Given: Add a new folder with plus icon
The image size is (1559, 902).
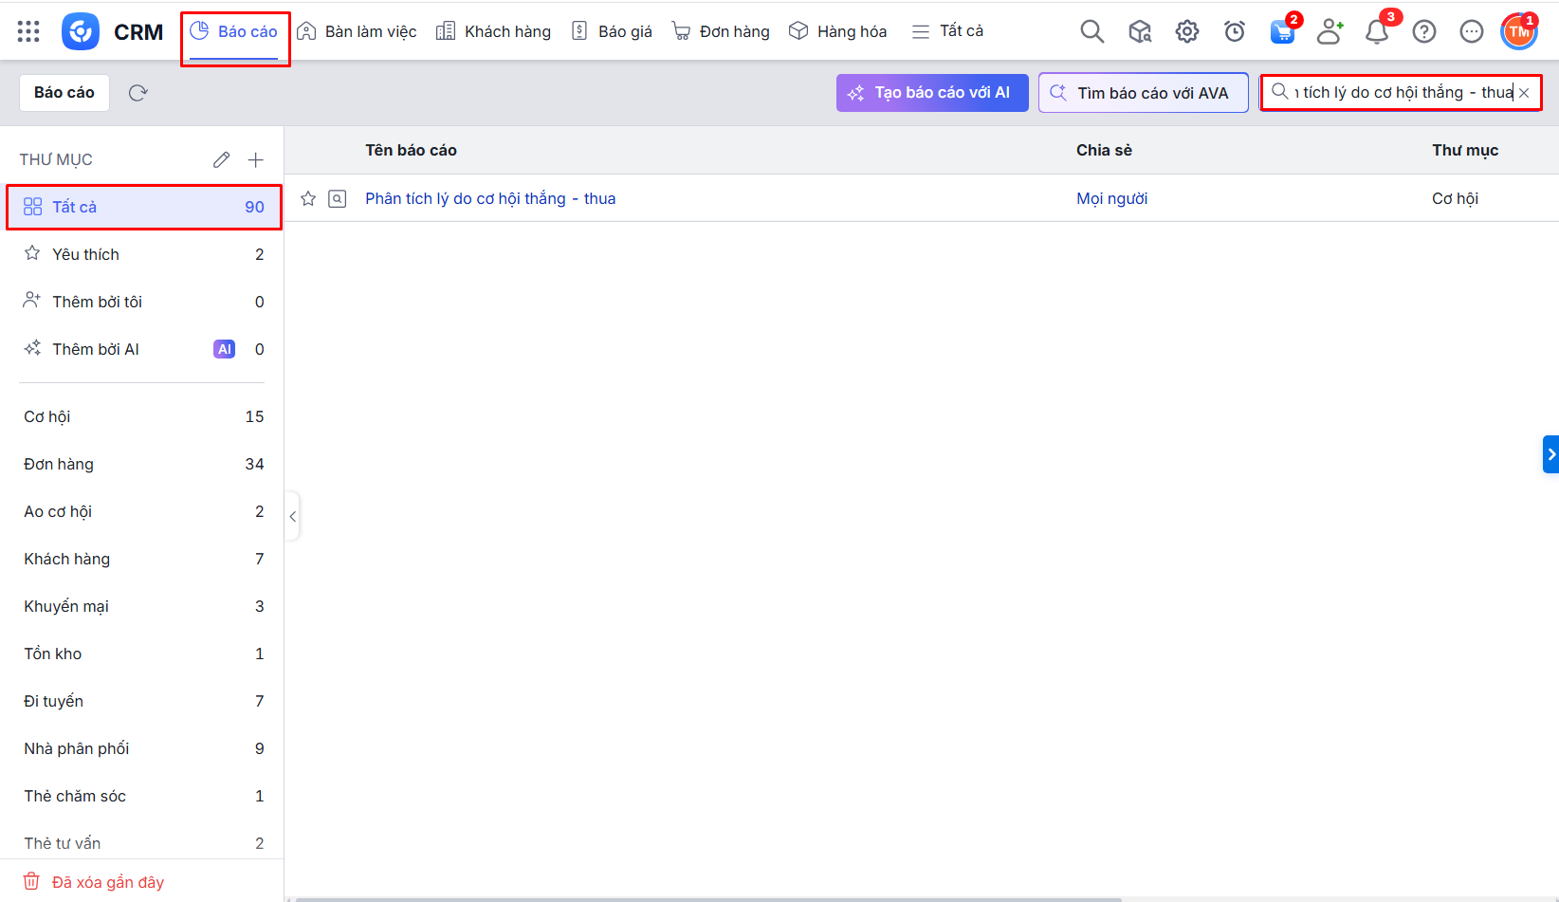Looking at the screenshot, I should click(255, 159).
